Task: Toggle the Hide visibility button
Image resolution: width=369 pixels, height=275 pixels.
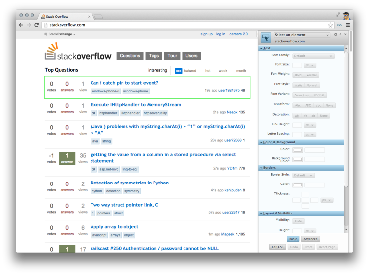Action: pyautogui.click(x=298, y=221)
